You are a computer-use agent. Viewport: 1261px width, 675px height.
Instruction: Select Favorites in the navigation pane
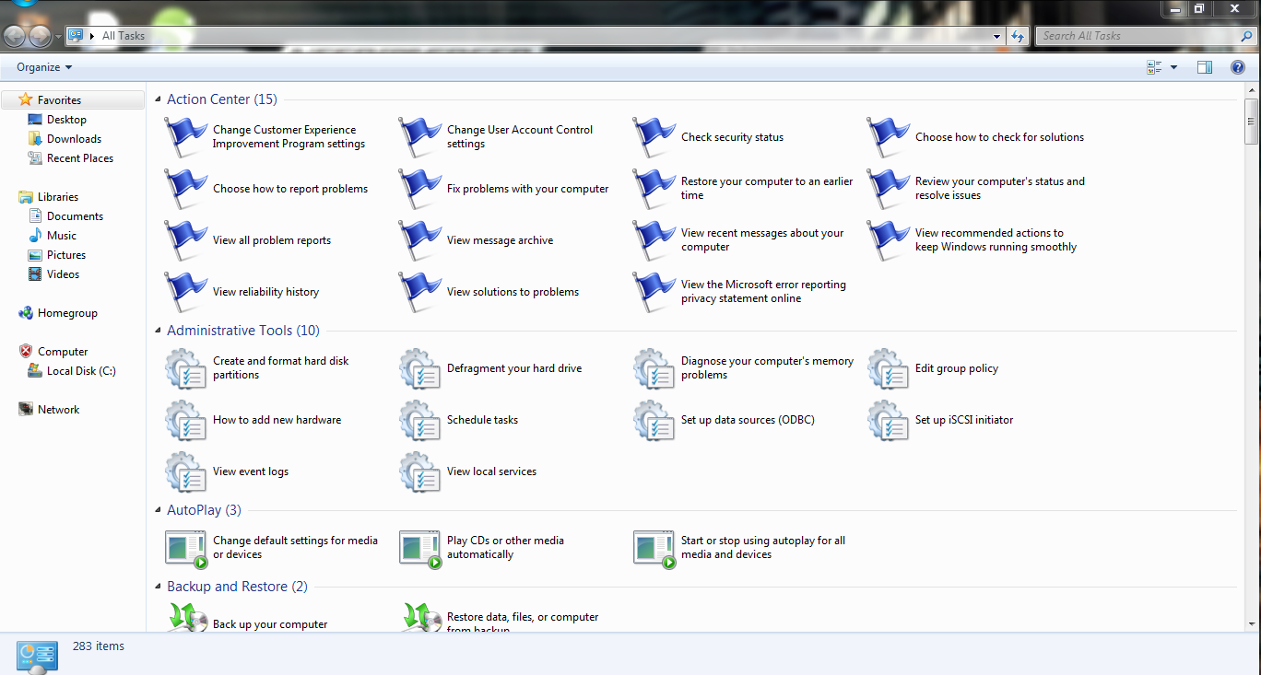click(x=59, y=100)
